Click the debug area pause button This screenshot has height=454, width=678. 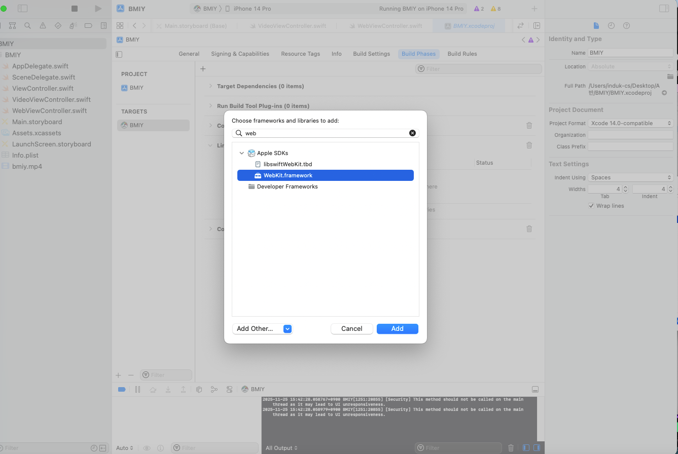click(137, 389)
